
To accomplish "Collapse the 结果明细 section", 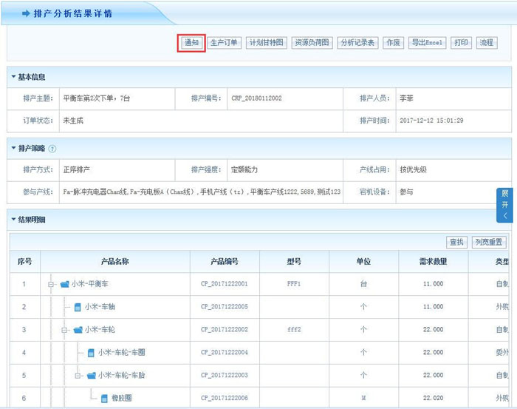I will 13,220.
